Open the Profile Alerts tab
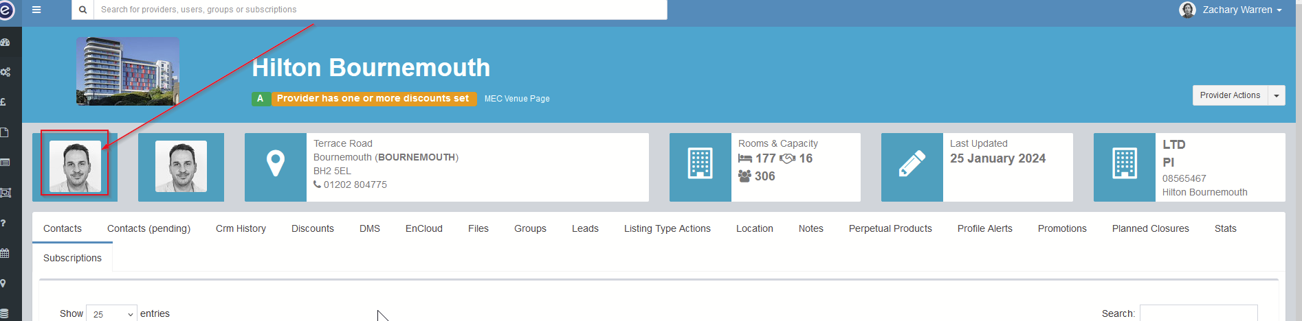 coord(985,228)
